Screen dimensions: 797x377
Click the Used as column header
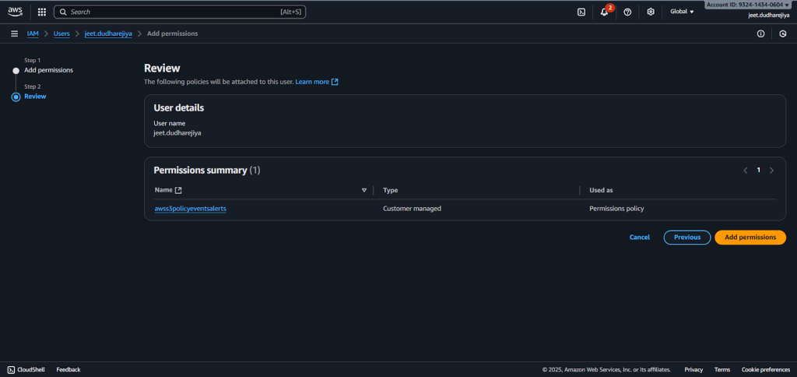point(601,190)
